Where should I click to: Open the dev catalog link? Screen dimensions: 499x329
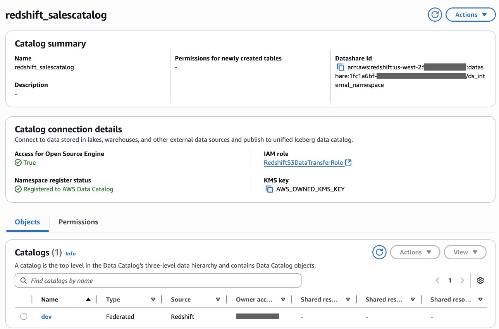click(x=46, y=317)
